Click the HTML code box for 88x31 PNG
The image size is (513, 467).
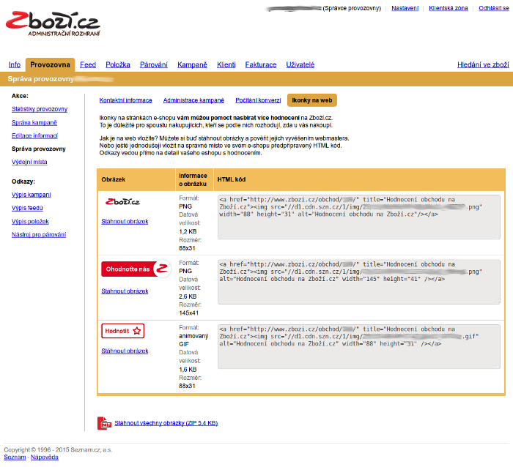359,217
